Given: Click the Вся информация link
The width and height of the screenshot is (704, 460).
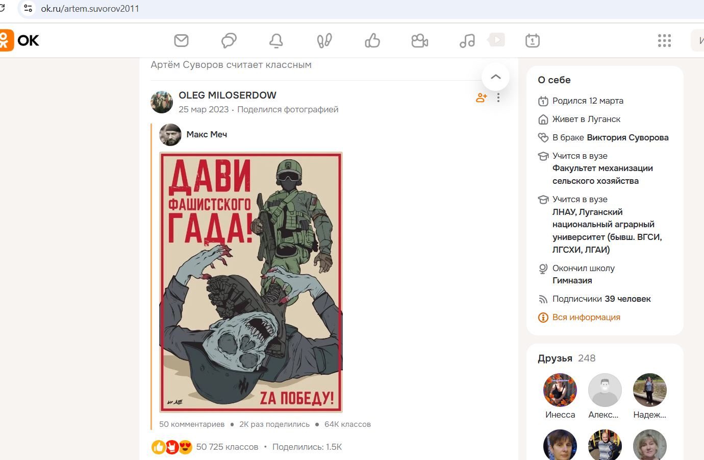Looking at the screenshot, I should [586, 317].
